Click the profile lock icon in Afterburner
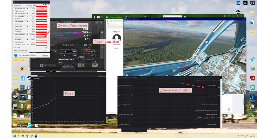Screen dimensions: 257x138 pyautogui.click(x=102, y=32)
